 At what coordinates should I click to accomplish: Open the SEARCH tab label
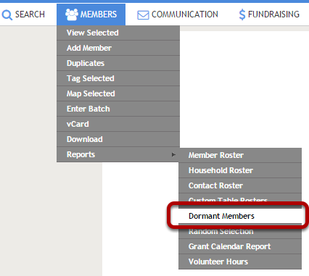[x=30, y=14]
